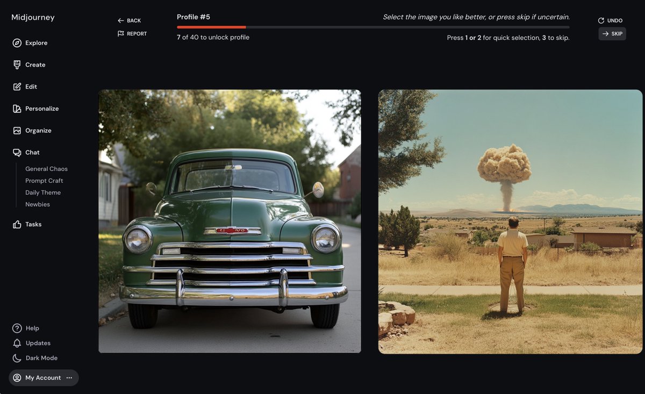Click the Create paintbrush icon
Image resolution: width=645 pixels, height=394 pixels.
pyautogui.click(x=17, y=65)
